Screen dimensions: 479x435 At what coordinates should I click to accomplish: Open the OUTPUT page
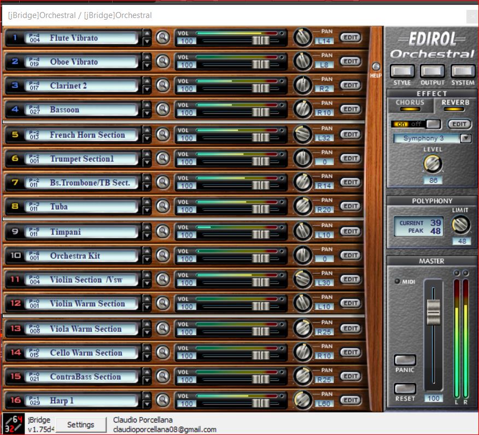[433, 71]
